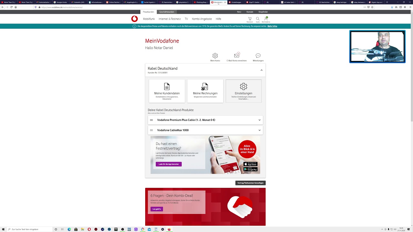
Task: Open the Hilfe menu
Action: (218, 19)
